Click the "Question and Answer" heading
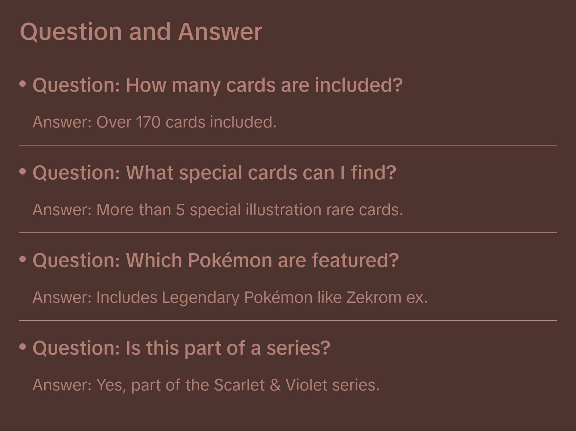This screenshot has height=431, width=576. click(141, 31)
